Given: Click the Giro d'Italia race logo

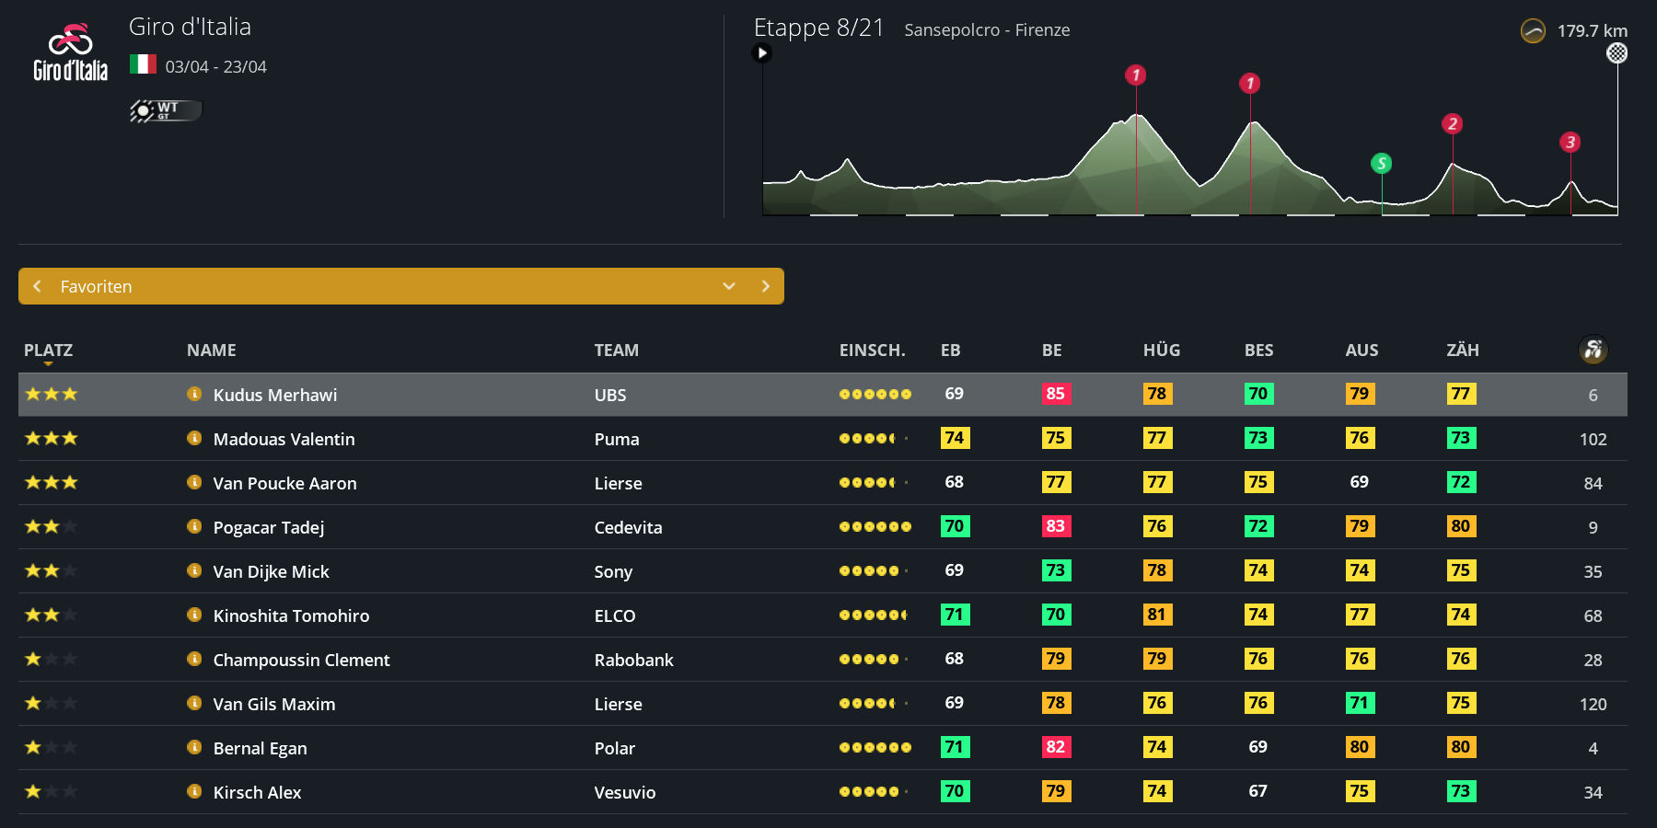Looking at the screenshot, I should [70, 53].
